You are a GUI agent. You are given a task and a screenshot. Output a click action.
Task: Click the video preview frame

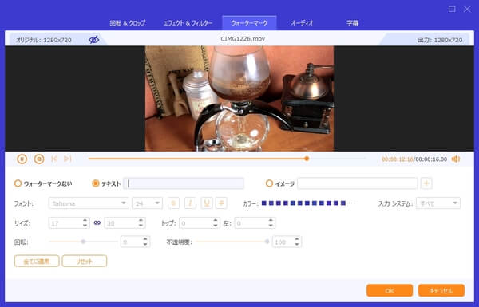coord(239,99)
